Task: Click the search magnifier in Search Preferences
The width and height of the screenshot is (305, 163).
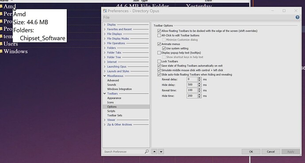Action: coord(147,152)
